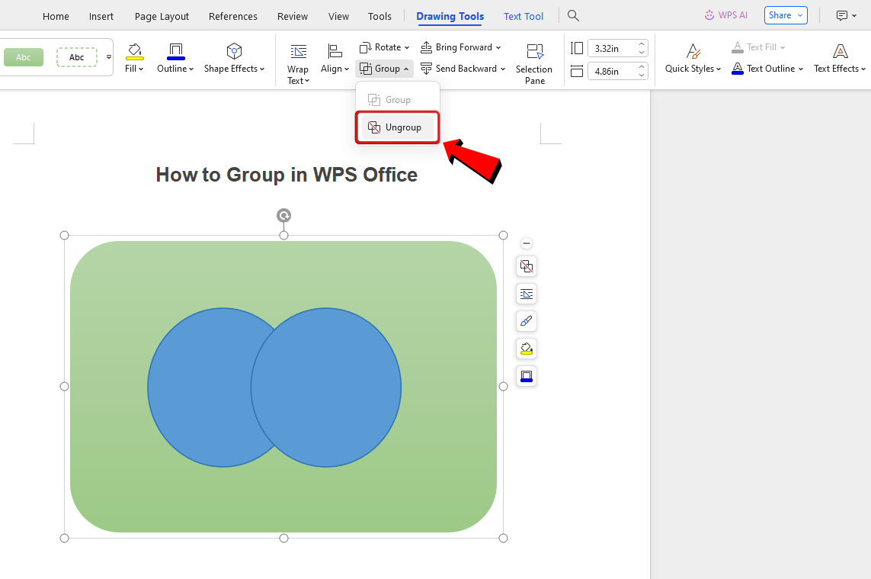This screenshot has height=579, width=871.
Task: Click the Bring Forward icon
Action: click(x=426, y=47)
